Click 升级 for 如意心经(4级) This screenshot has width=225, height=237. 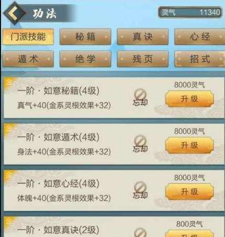click(x=189, y=192)
